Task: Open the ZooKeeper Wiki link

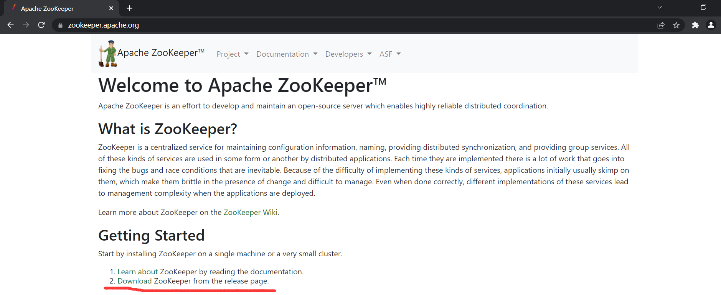Action: [x=251, y=212]
